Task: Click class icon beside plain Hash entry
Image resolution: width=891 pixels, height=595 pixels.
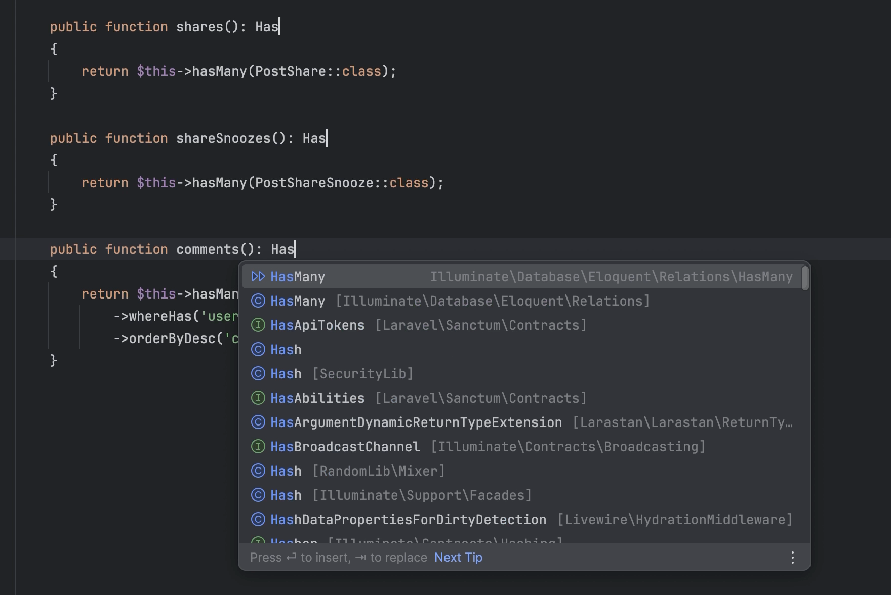Action: tap(258, 349)
